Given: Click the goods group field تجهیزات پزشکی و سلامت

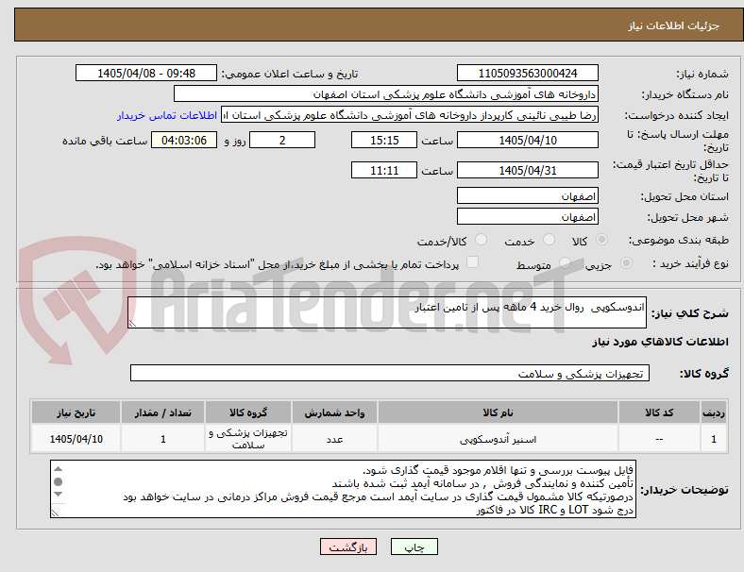Looking at the screenshot, I should pos(390,373).
